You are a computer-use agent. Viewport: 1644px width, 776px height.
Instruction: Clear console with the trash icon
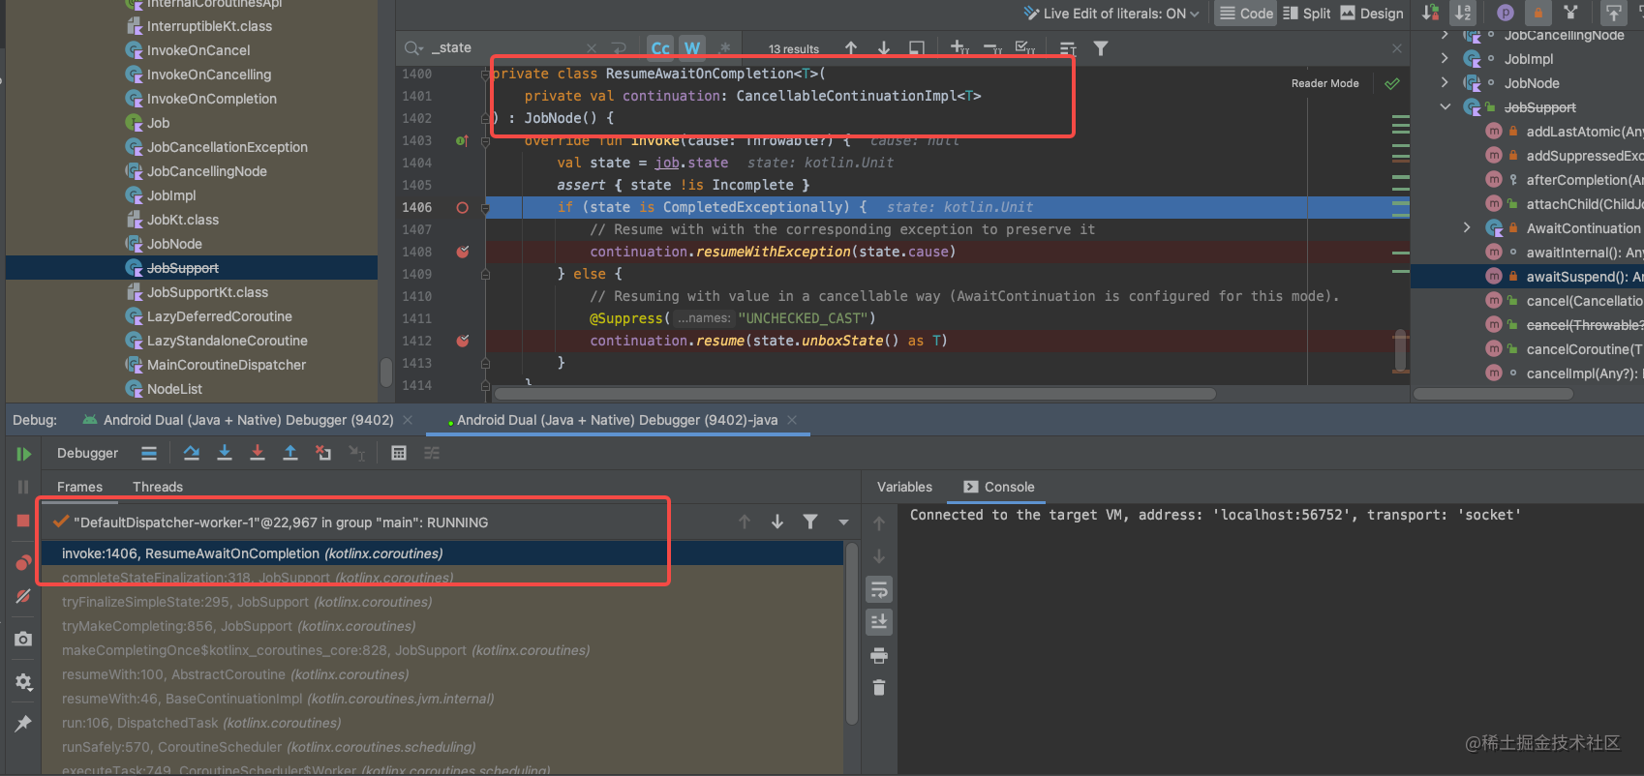click(x=879, y=688)
